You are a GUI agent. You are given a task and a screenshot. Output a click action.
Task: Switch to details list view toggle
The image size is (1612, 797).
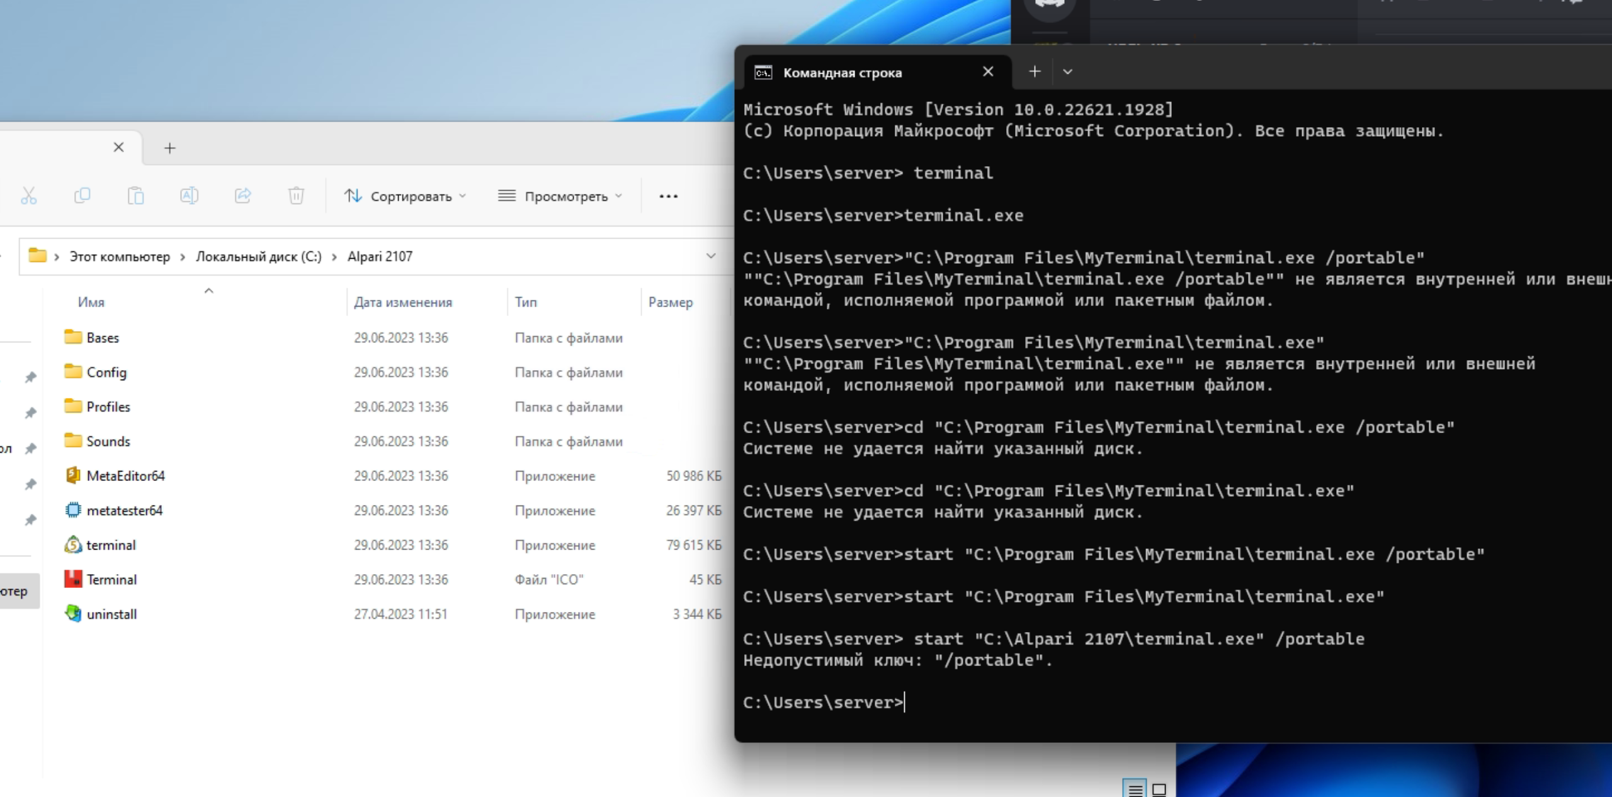[1135, 789]
